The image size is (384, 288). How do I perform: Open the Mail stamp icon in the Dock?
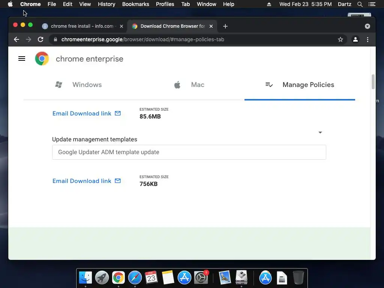225,278
